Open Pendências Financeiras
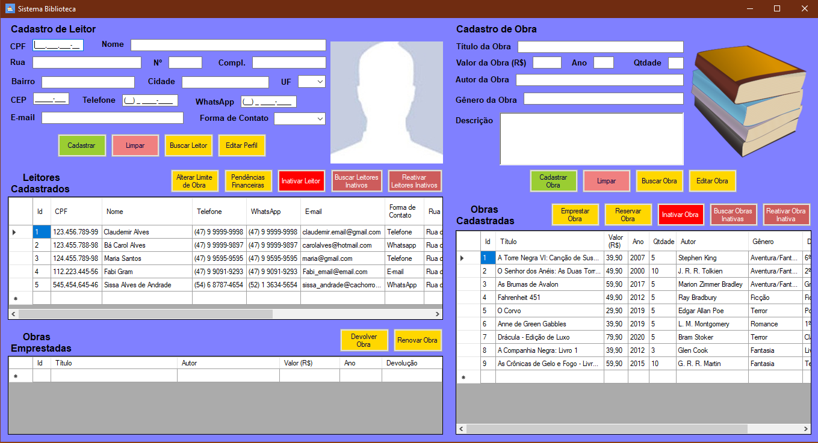Image resolution: width=818 pixels, height=443 pixels. point(248,181)
